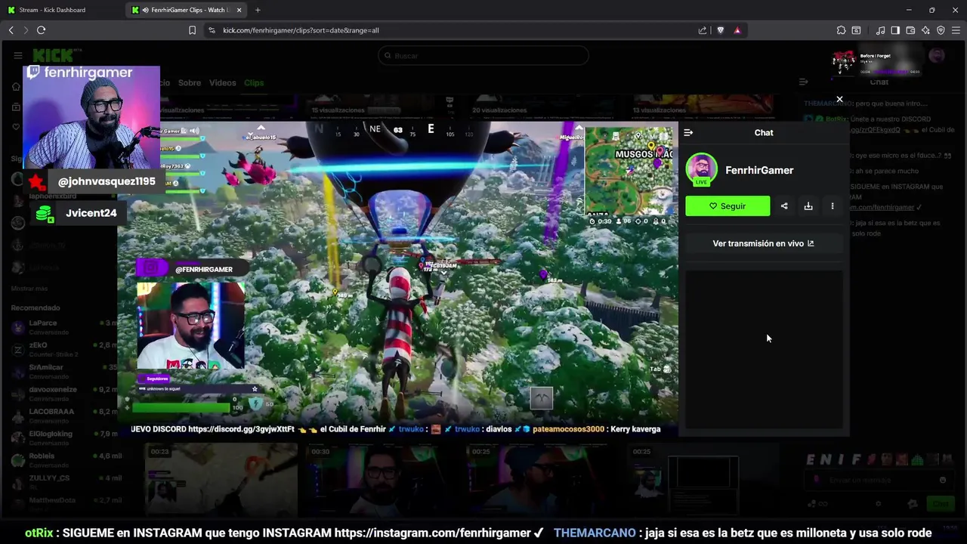This screenshot has width=967, height=544.
Task: Go forward in the browser
Action: [26, 30]
